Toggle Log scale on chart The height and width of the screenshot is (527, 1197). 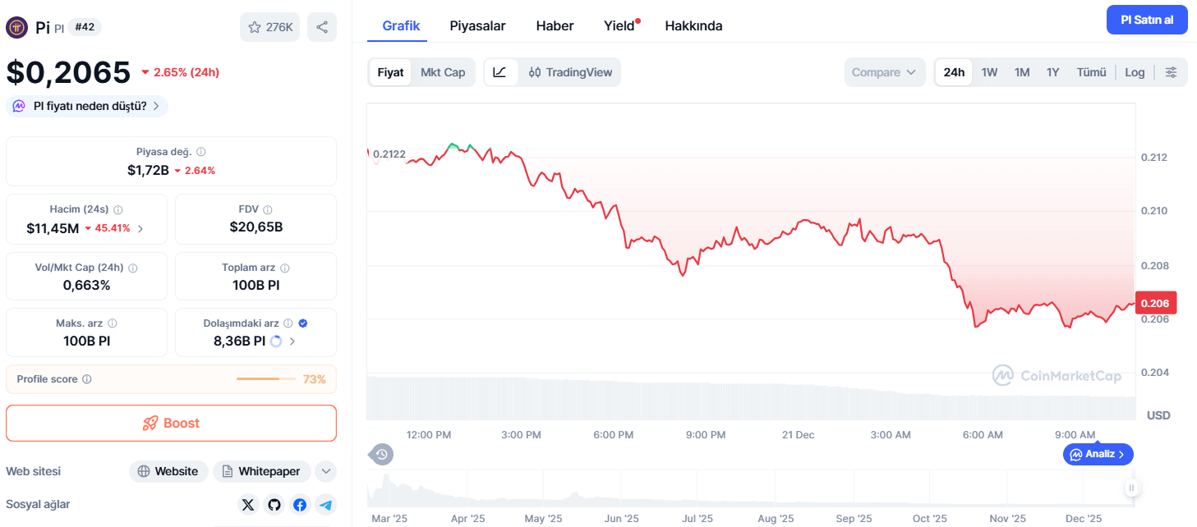pos(1135,72)
